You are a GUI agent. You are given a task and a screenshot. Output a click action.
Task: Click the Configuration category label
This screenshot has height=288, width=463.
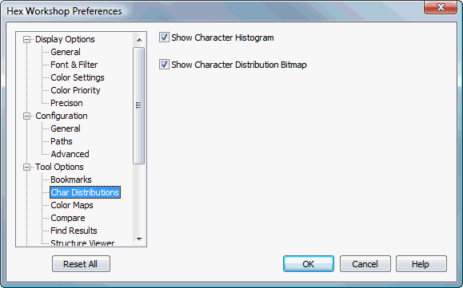(62, 116)
